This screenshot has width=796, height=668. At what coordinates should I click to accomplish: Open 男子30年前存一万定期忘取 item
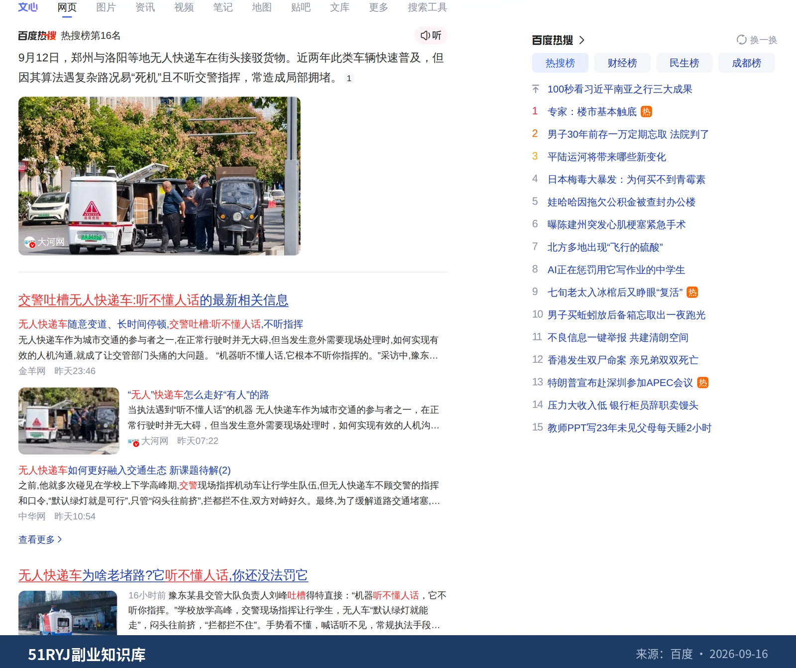pyautogui.click(x=628, y=134)
